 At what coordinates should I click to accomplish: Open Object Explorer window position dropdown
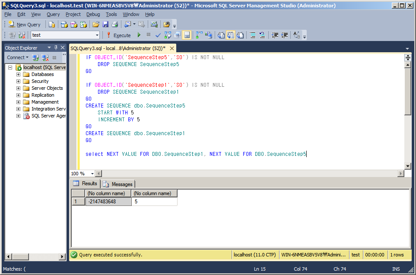49,47
